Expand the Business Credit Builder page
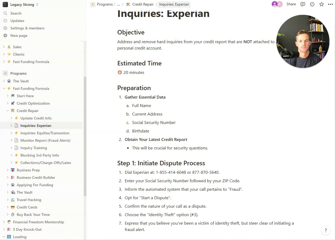The width and height of the screenshot is (335, 240). pyautogui.click(x=8, y=177)
